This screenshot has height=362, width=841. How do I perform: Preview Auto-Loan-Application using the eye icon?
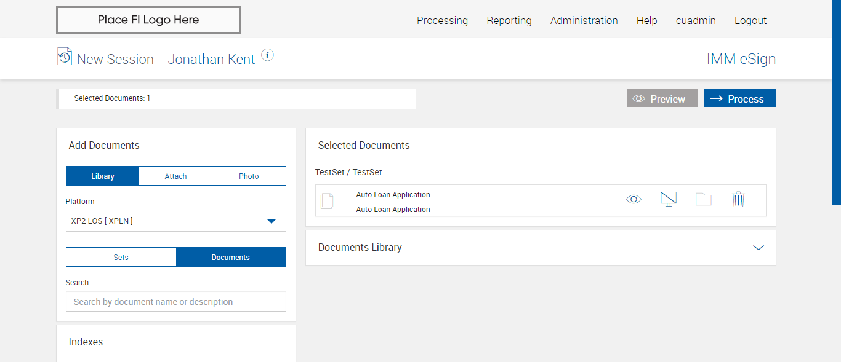tap(634, 199)
